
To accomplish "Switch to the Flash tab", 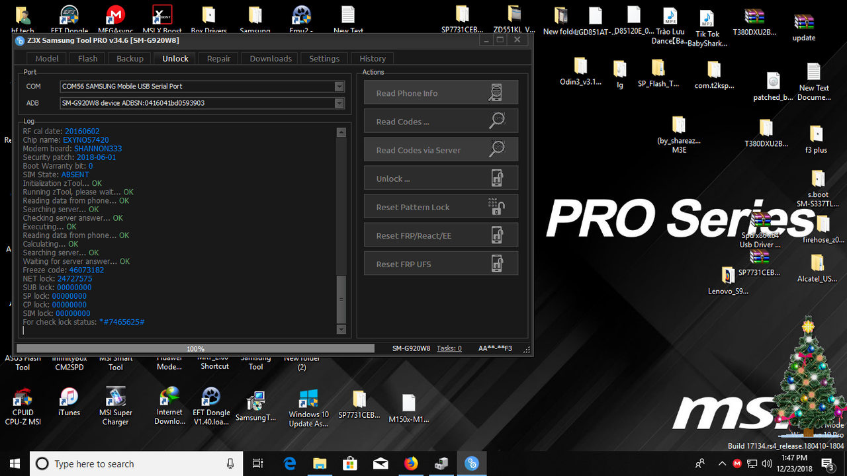I will 87,58.
